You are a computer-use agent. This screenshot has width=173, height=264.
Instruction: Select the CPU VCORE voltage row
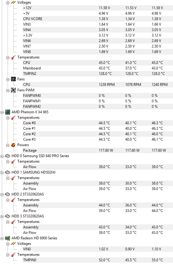coord(98,19)
